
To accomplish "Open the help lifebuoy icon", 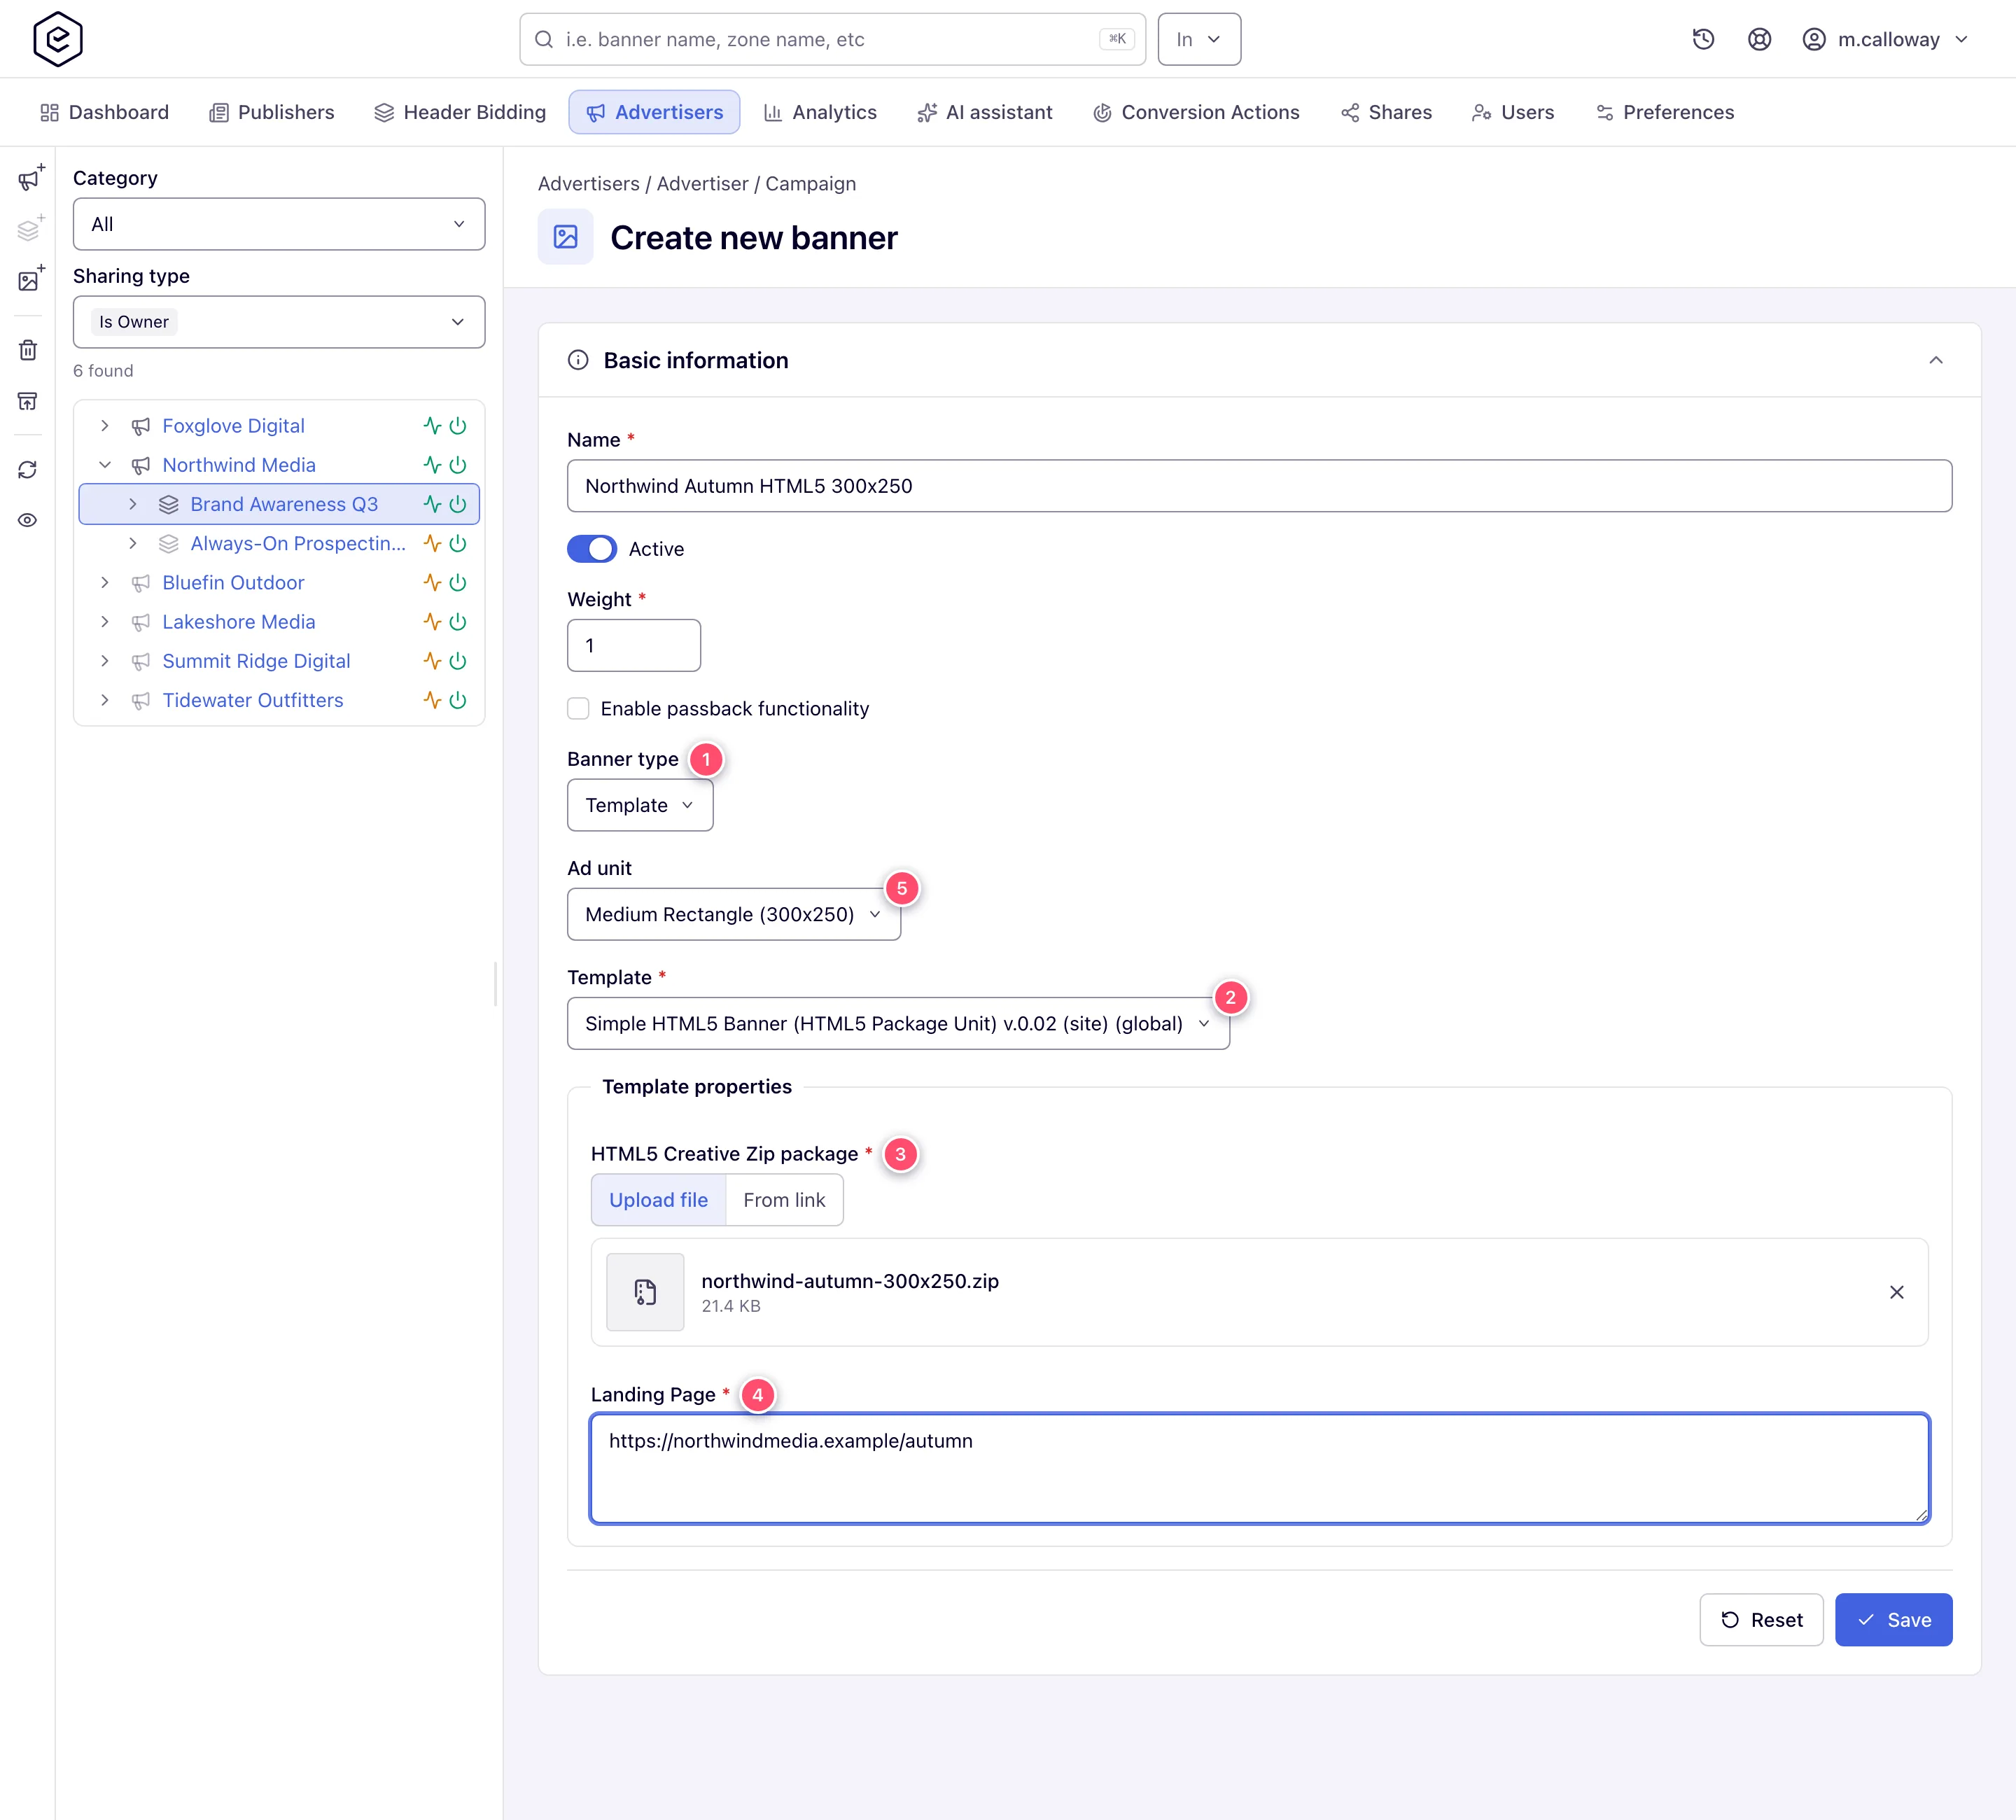I will 1759,39.
